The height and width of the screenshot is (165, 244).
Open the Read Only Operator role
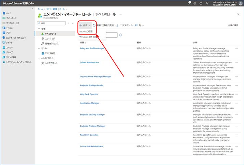pos(89,135)
